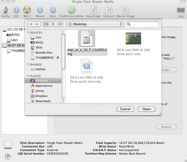Select 16.07 GB disk in main list
The width and height of the screenshot is (187, 162).
point(13,45)
